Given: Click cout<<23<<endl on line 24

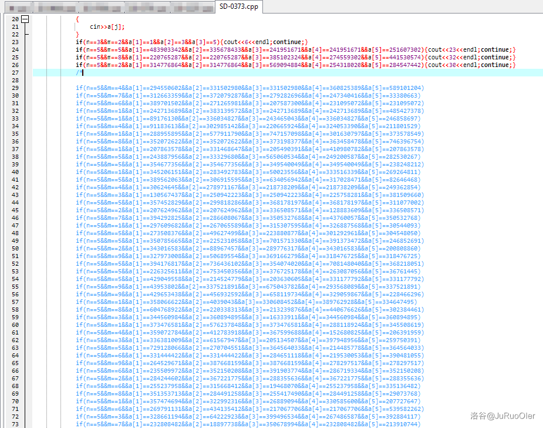Looking at the screenshot, I should (455, 49).
